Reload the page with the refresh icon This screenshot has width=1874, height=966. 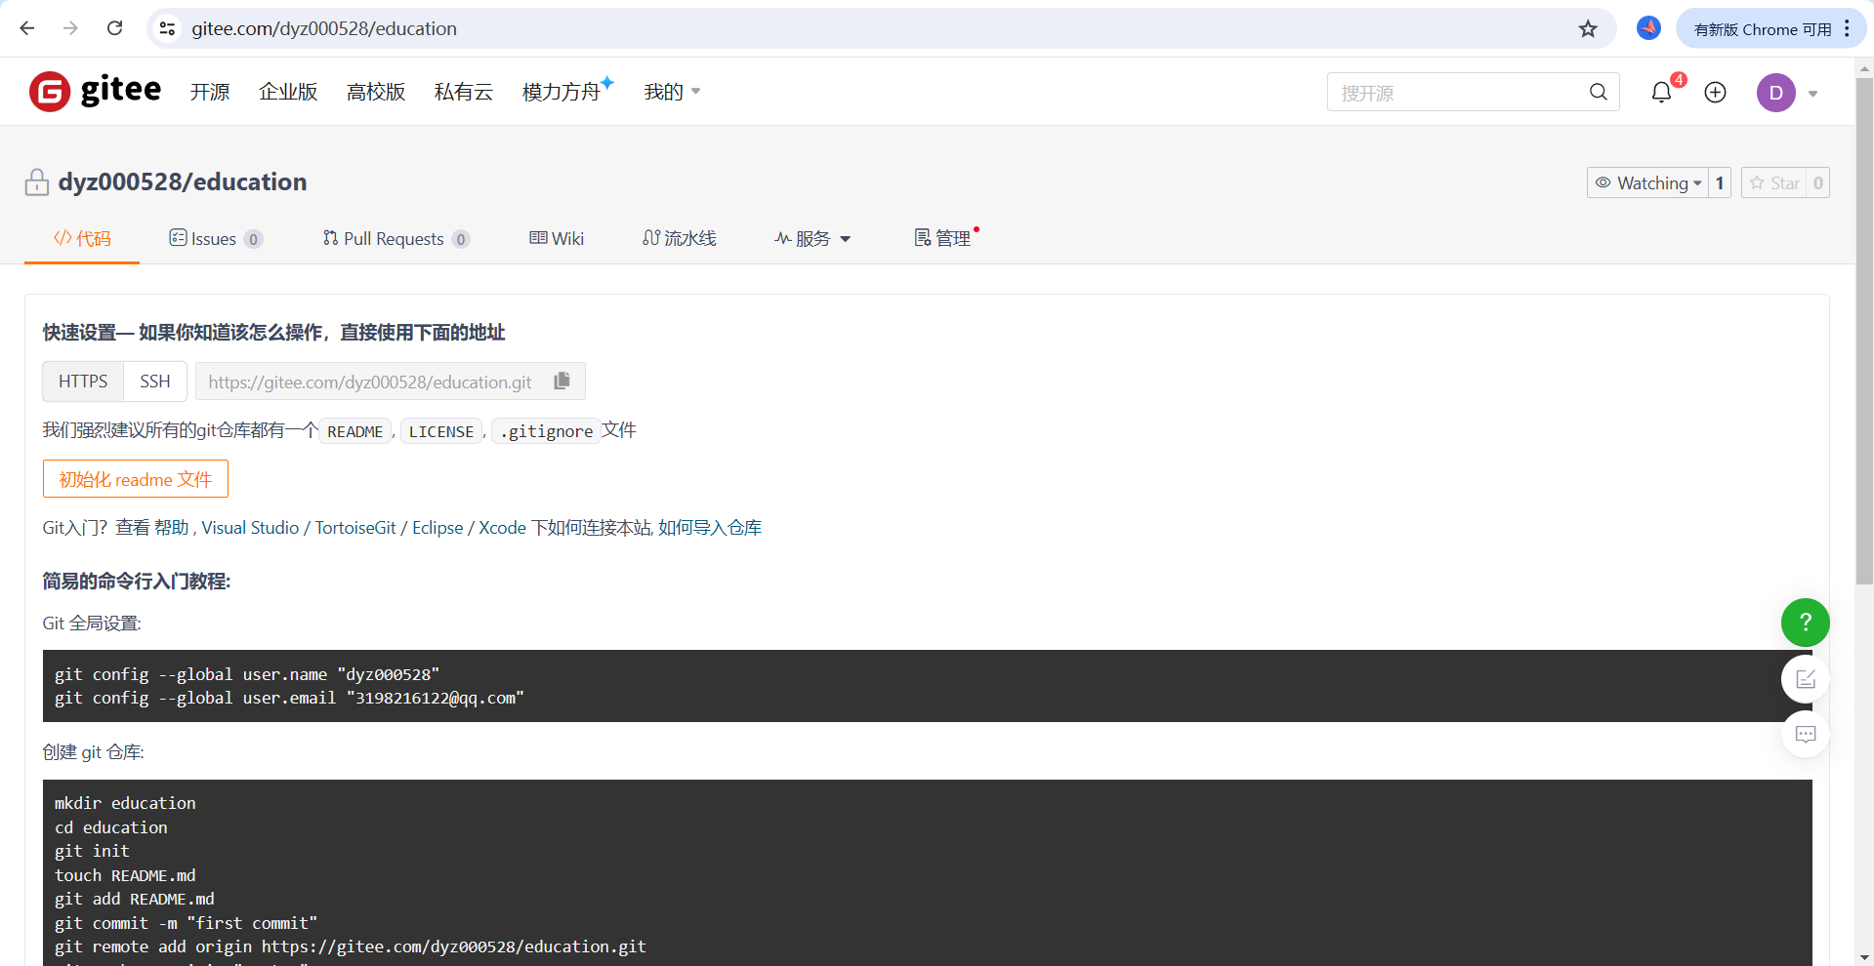tap(114, 28)
